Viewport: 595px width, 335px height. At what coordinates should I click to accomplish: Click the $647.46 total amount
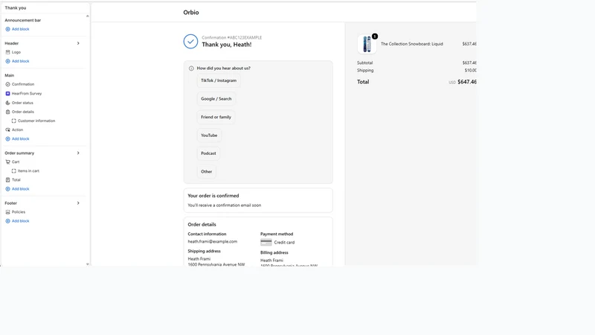(x=467, y=82)
